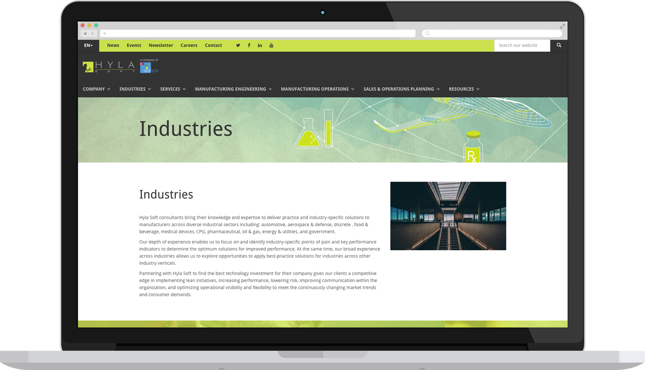The image size is (645, 370).
Task: Click the green maximize window dot
Action: click(96, 25)
